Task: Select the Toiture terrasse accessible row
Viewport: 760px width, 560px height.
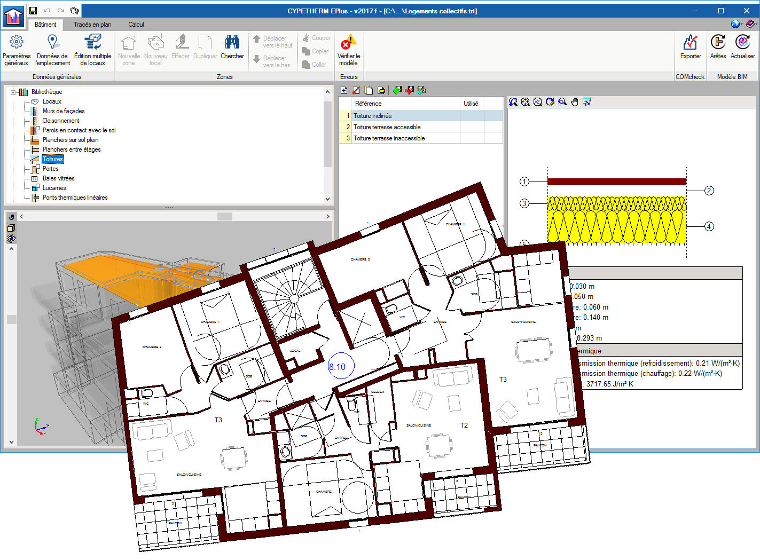Action: [x=421, y=127]
